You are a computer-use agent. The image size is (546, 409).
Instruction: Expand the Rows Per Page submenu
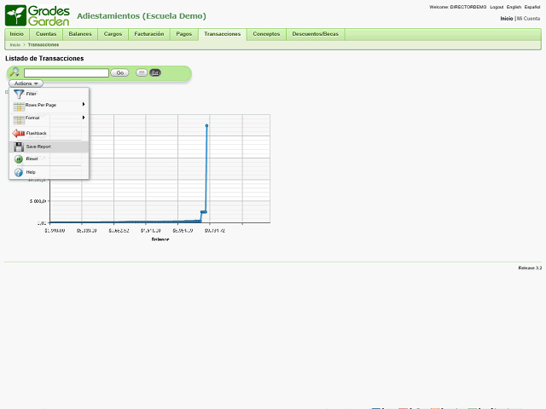pos(83,105)
